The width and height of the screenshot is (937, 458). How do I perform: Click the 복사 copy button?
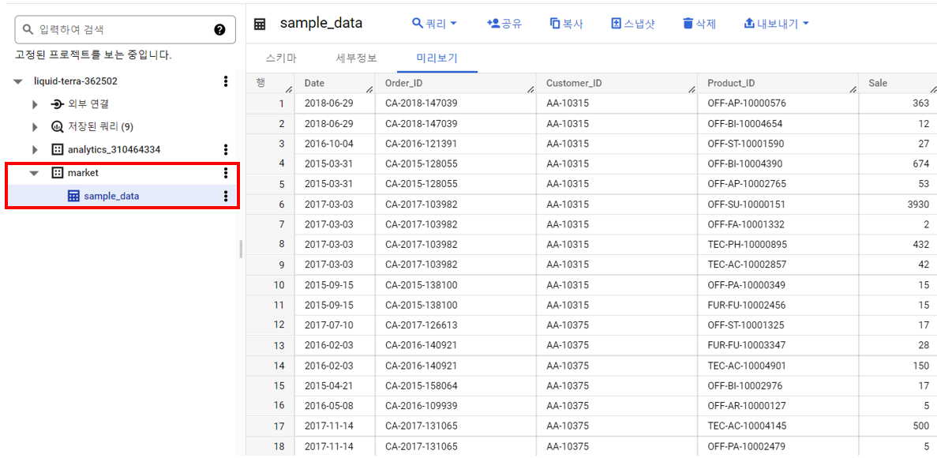point(567,24)
